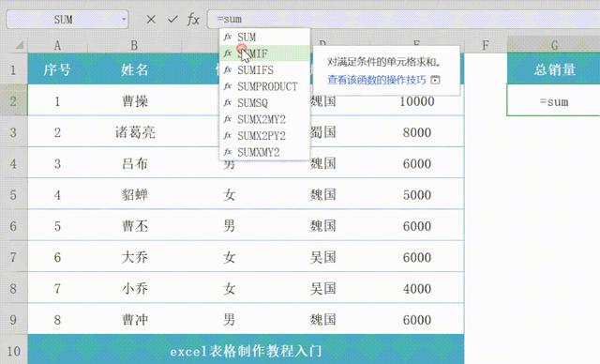Choose SUMPRODUCT from the autocomplete list
The image size is (600, 364).
264,86
